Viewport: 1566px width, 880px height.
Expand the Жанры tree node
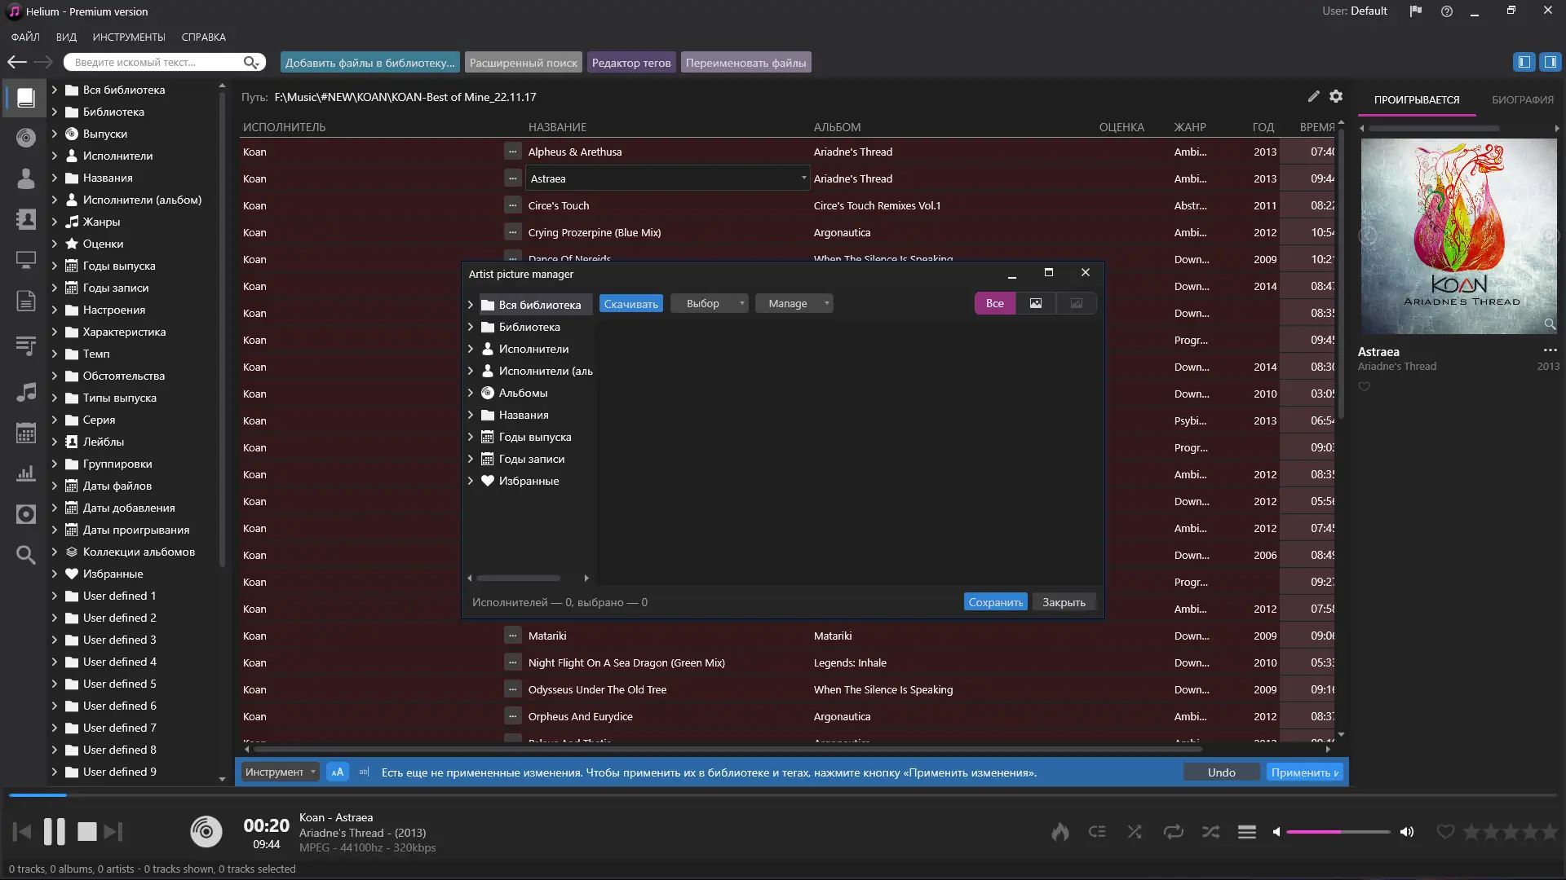click(55, 222)
